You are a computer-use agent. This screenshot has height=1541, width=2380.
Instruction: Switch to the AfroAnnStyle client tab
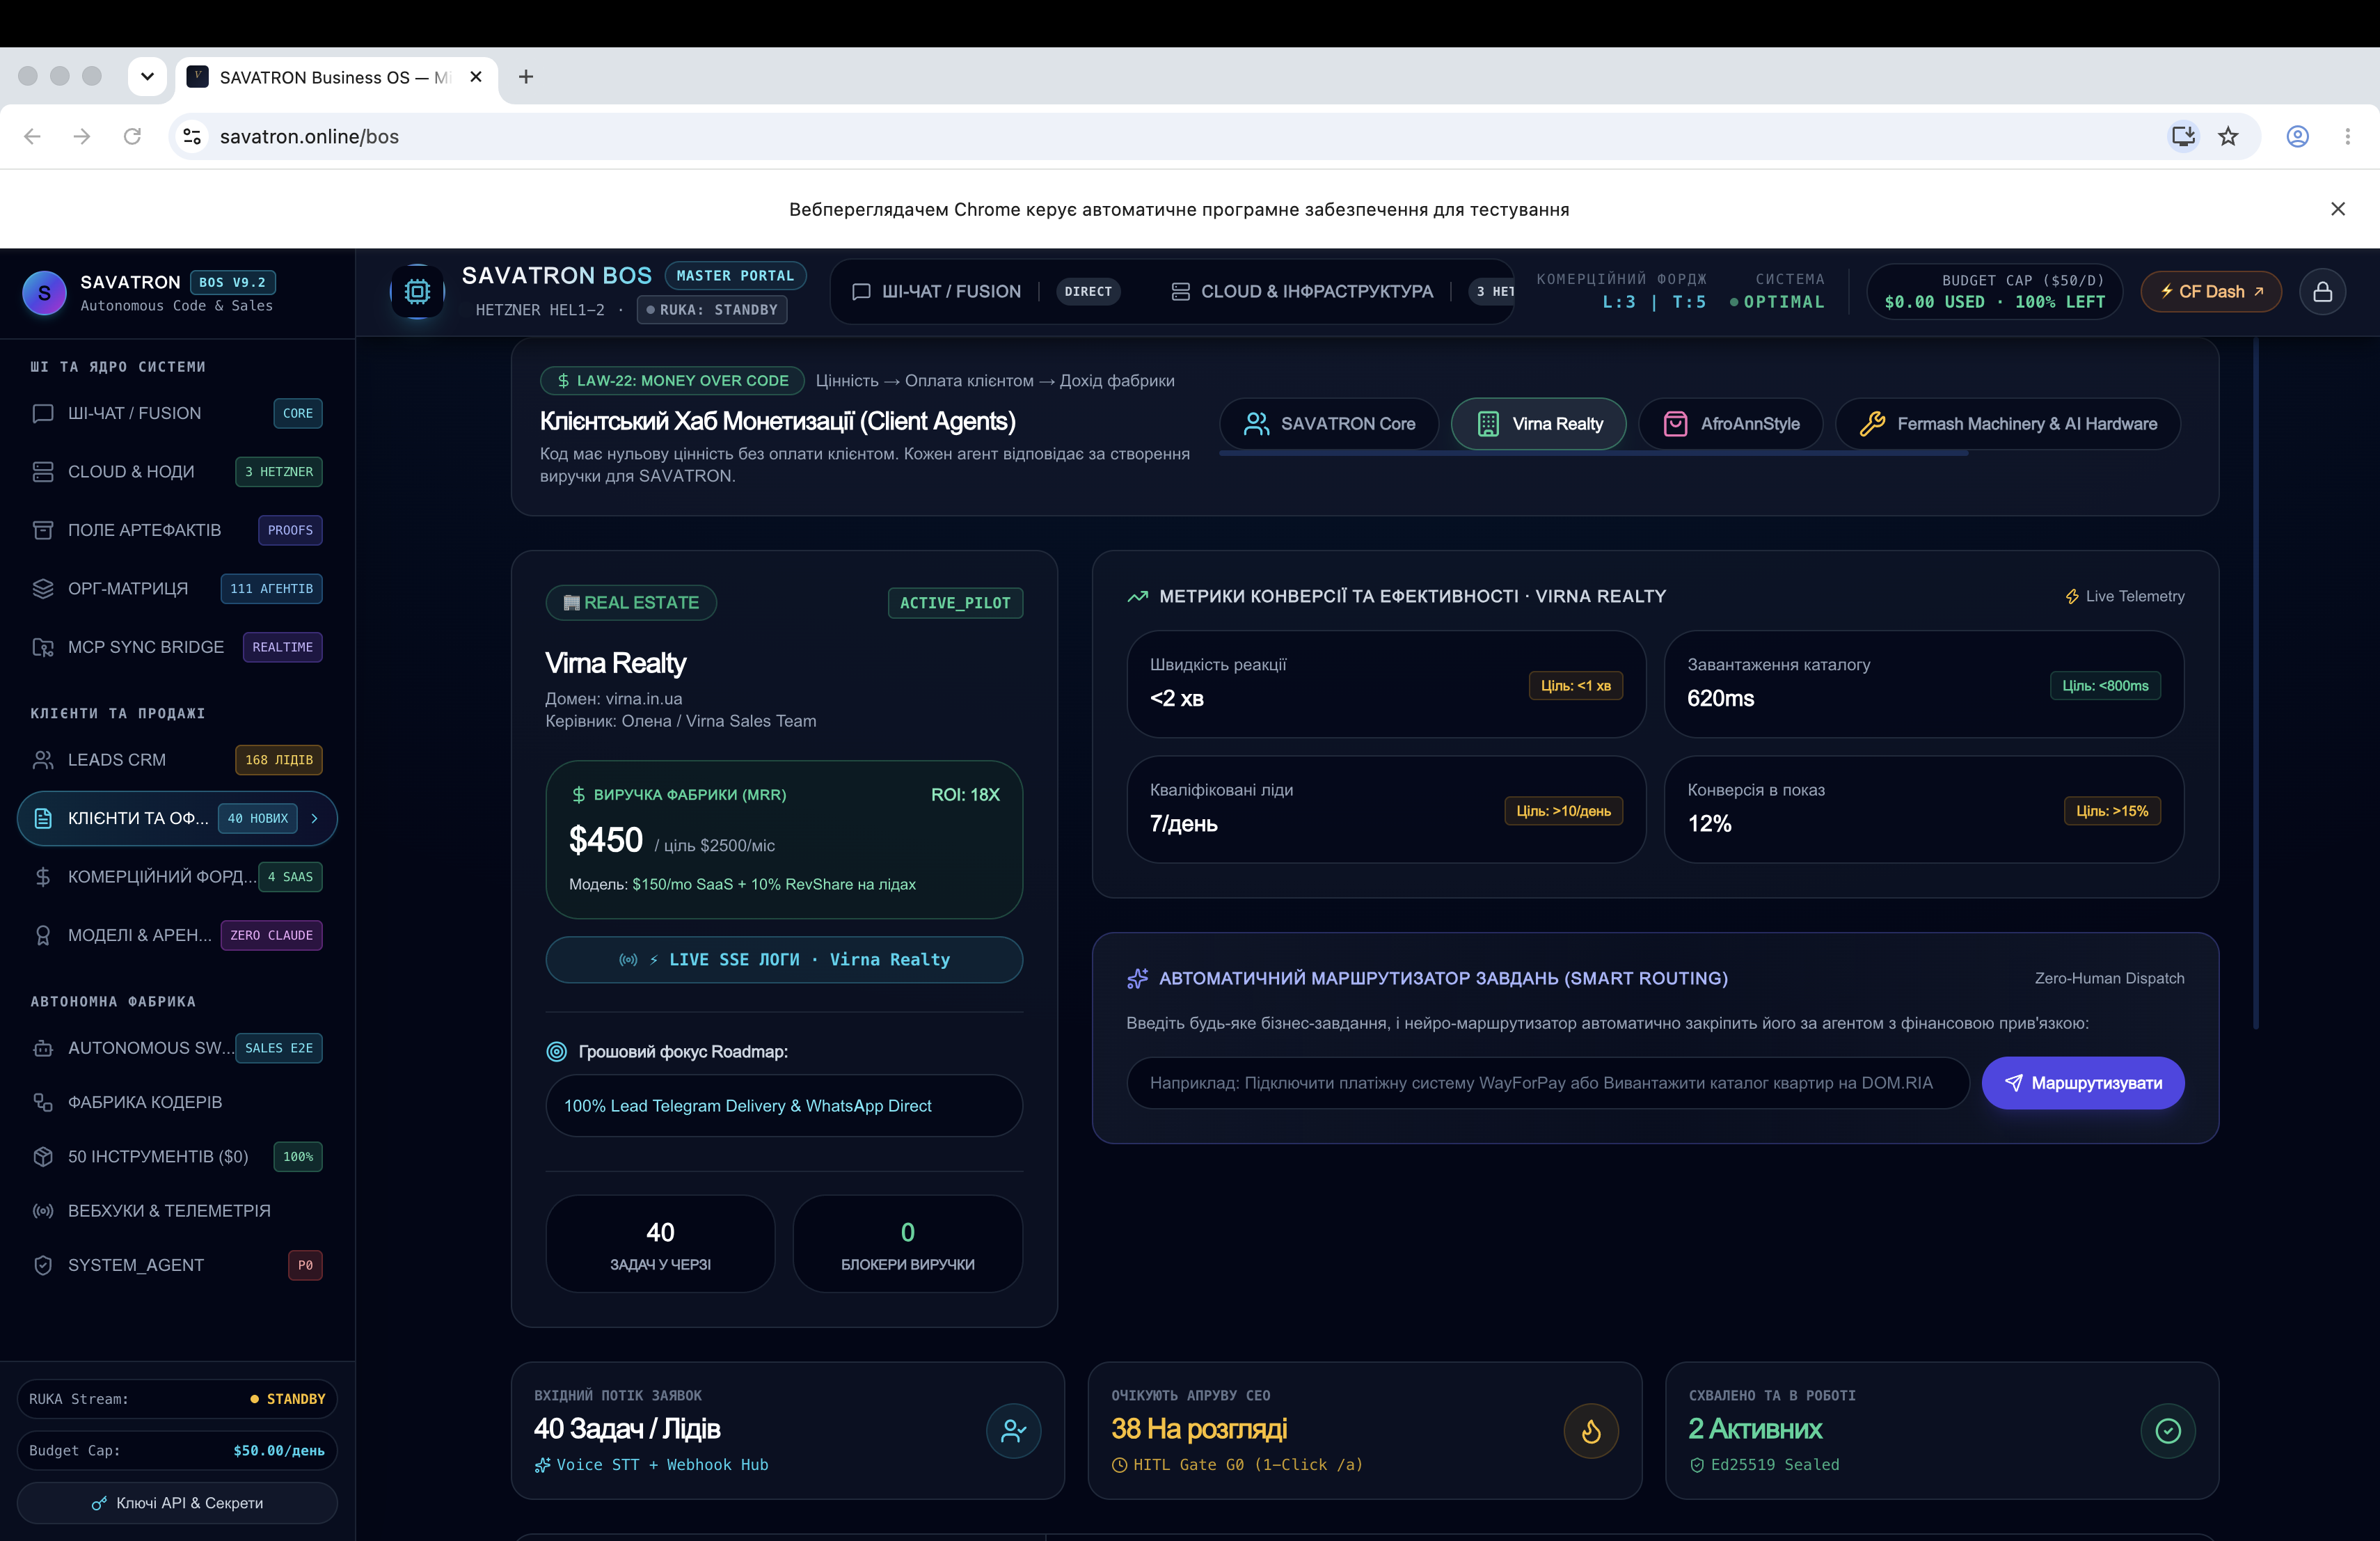[x=1731, y=424]
